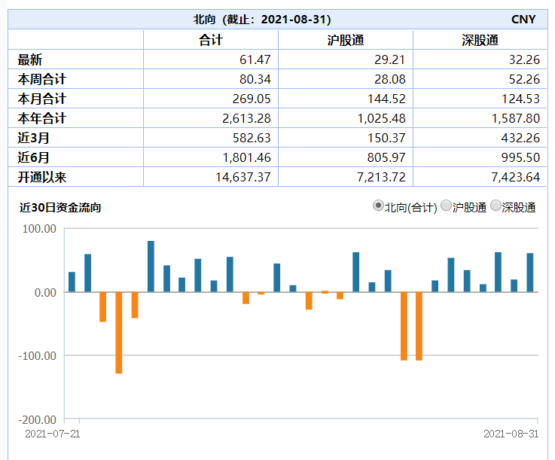Switch chart to 沪股通 radio option
555x460 pixels.
446,206
